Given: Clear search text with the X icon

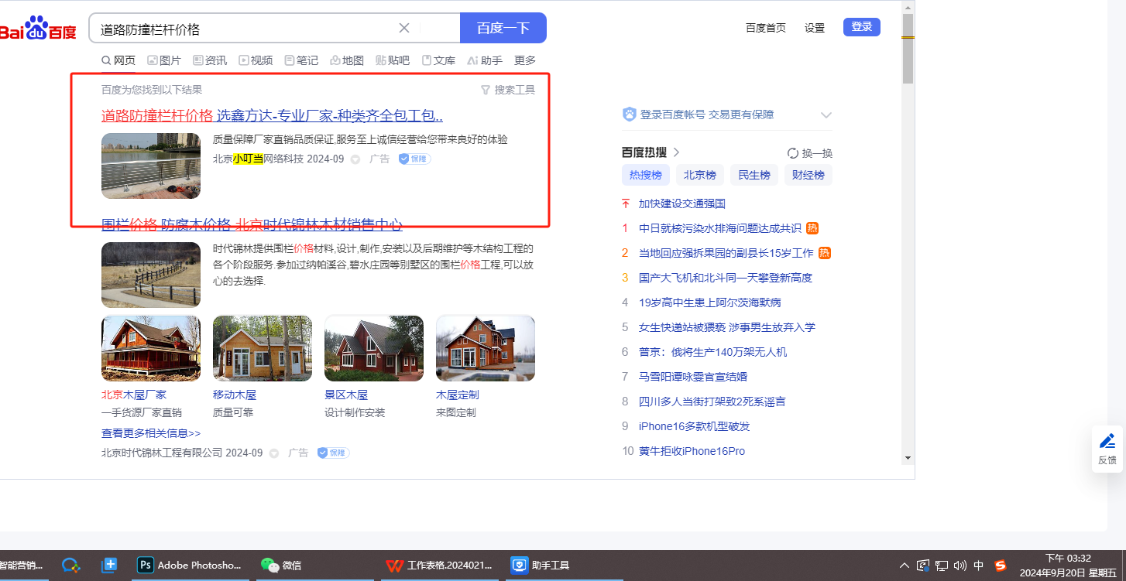Looking at the screenshot, I should [404, 29].
